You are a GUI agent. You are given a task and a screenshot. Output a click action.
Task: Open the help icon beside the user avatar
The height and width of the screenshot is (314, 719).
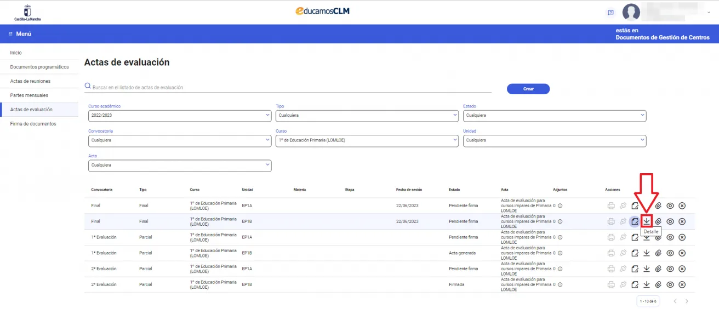[x=610, y=12]
